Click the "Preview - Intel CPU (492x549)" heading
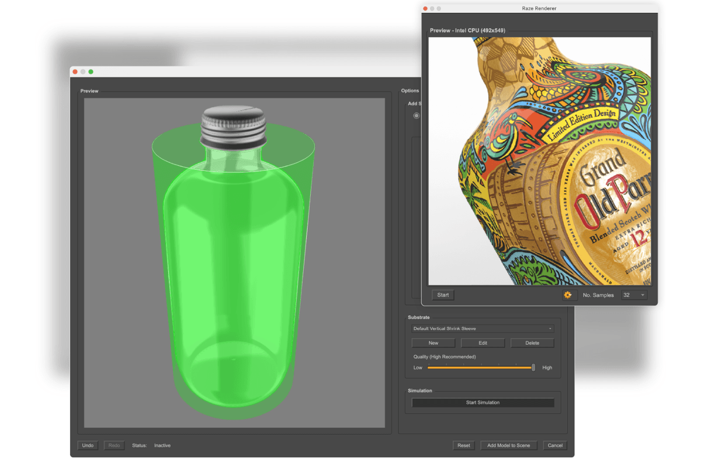Screen dimensions: 701x467 [467, 30]
